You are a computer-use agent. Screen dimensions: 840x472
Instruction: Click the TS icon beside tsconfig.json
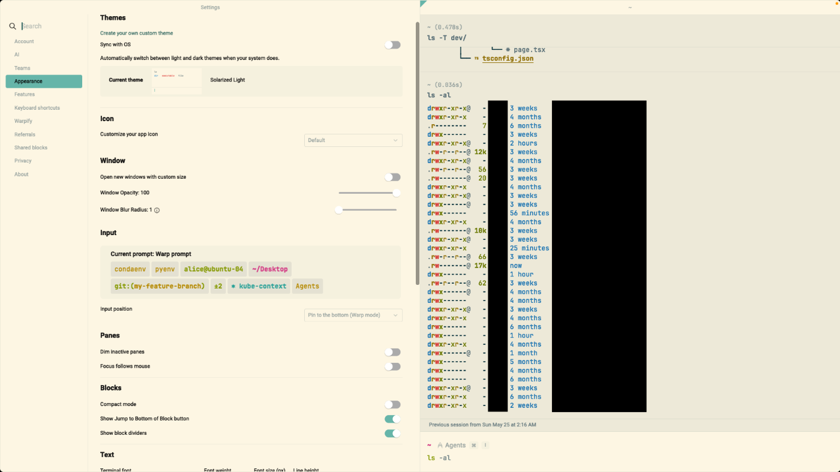[x=476, y=59]
